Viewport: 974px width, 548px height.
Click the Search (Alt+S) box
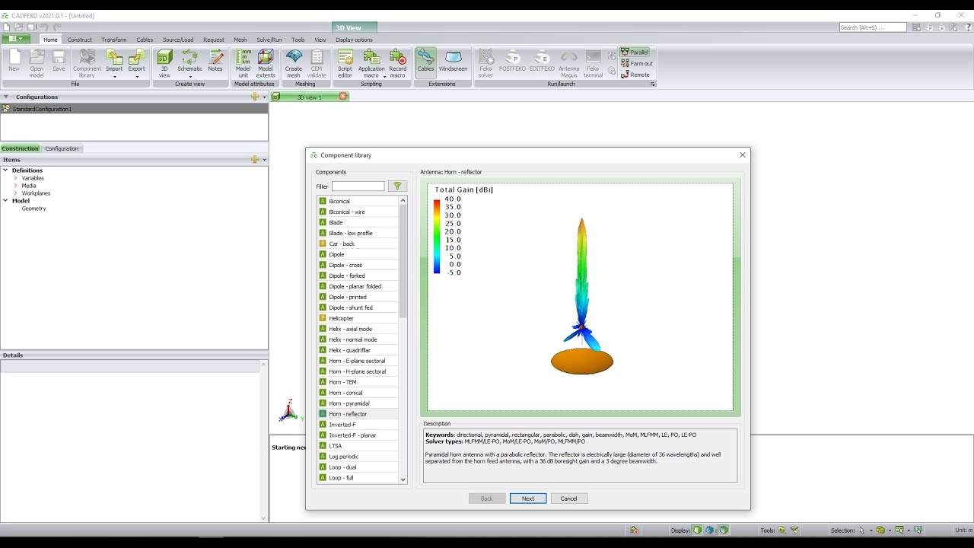[873, 27]
